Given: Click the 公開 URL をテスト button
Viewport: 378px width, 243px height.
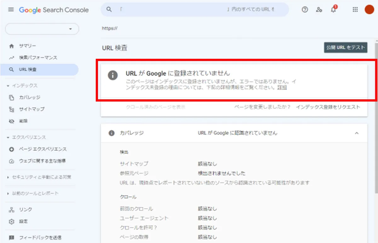Looking at the screenshot, I should coord(346,48).
